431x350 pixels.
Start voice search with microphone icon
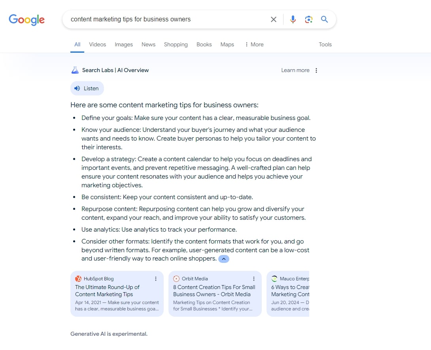pos(293,19)
